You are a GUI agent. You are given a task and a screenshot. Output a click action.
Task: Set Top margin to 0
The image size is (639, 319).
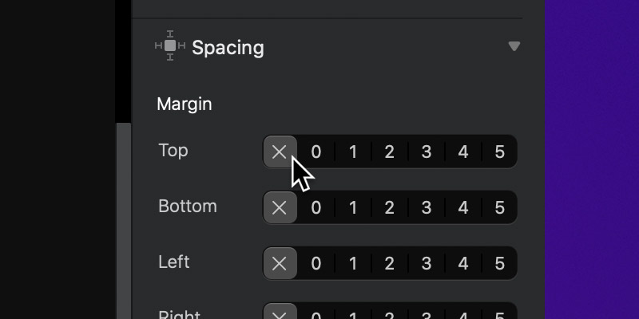[x=316, y=152]
